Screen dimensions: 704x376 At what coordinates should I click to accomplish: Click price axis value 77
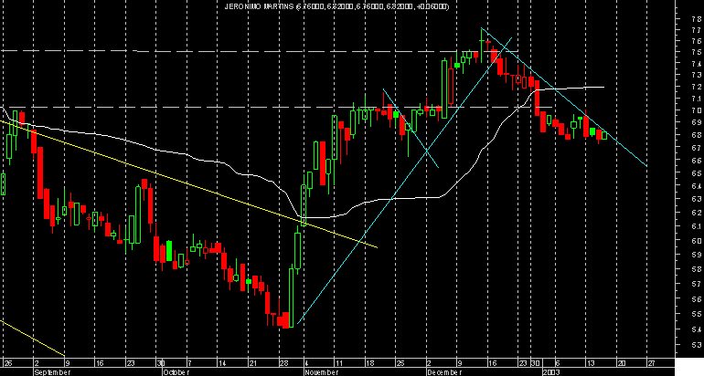(x=697, y=30)
